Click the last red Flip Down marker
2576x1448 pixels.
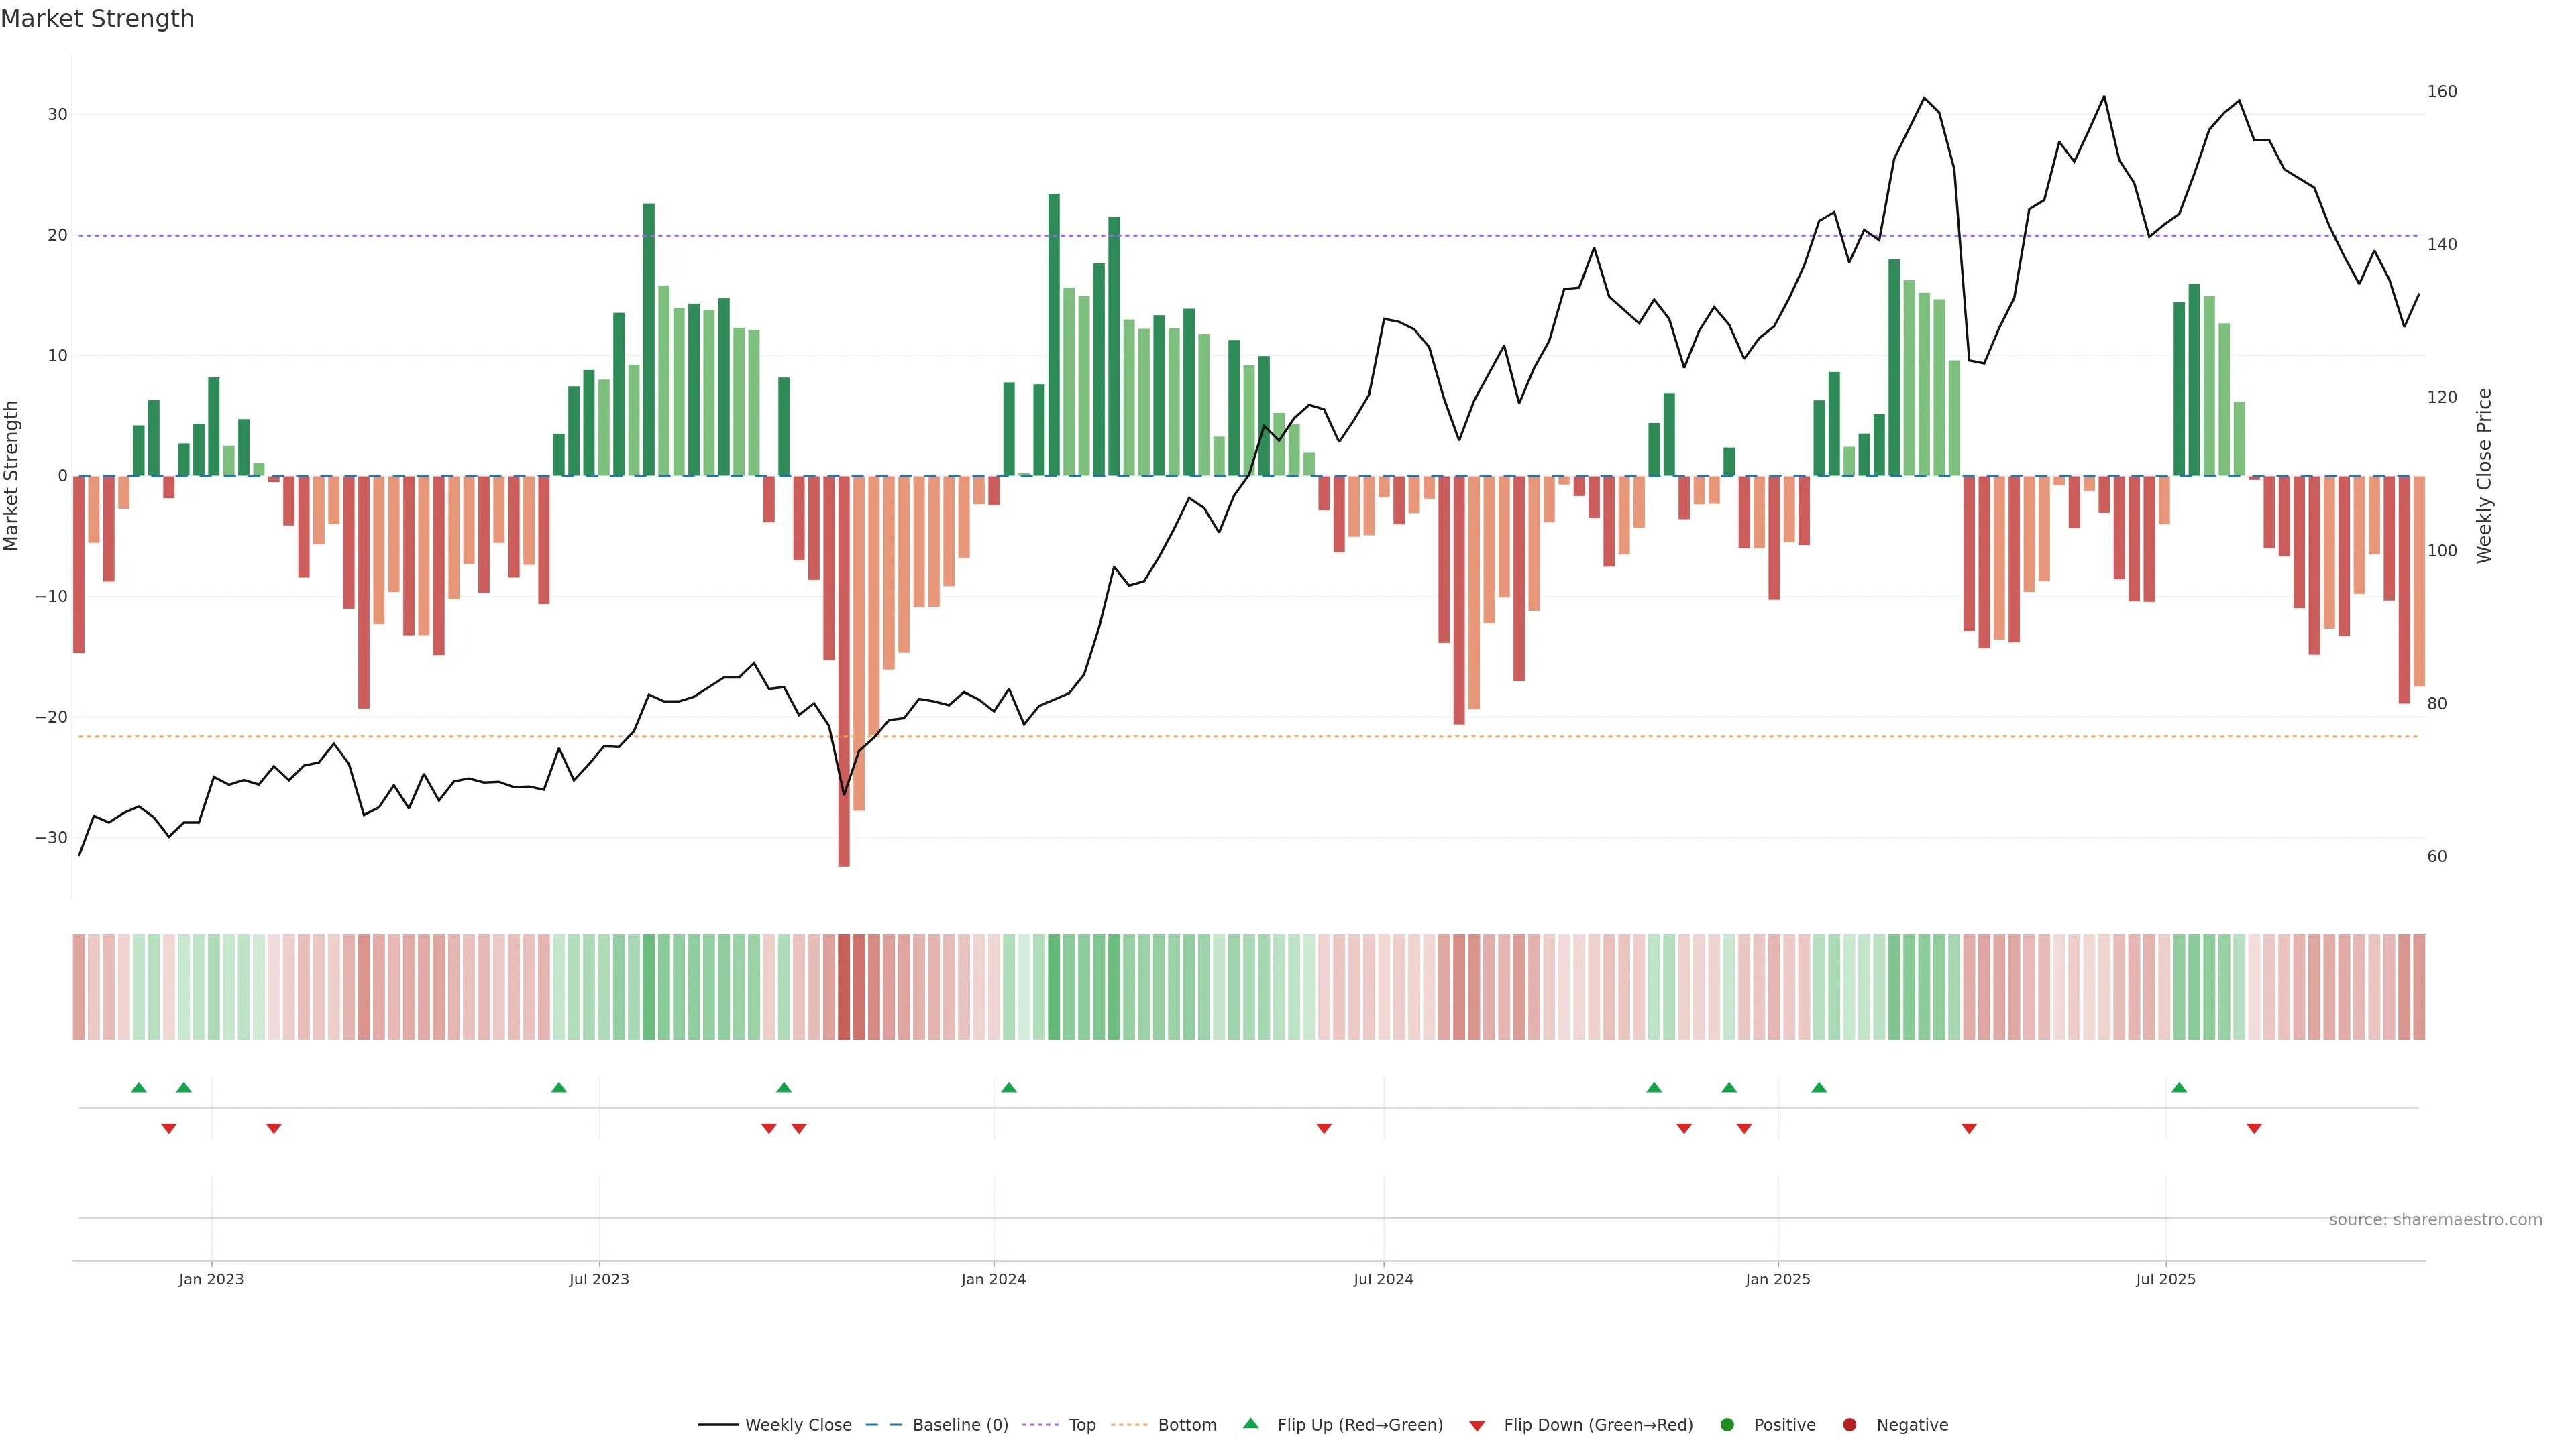pos(2254,1128)
